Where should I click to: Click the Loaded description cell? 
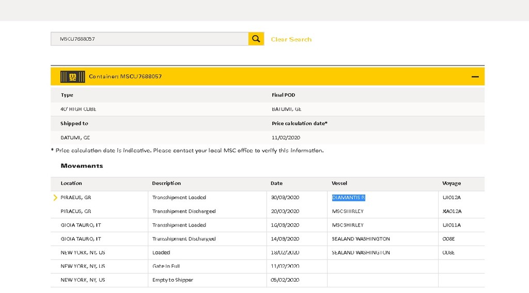[161, 253]
